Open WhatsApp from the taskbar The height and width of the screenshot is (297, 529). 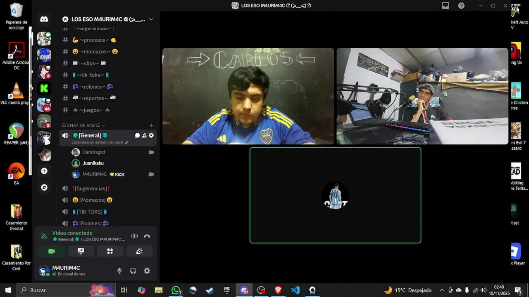point(176,290)
